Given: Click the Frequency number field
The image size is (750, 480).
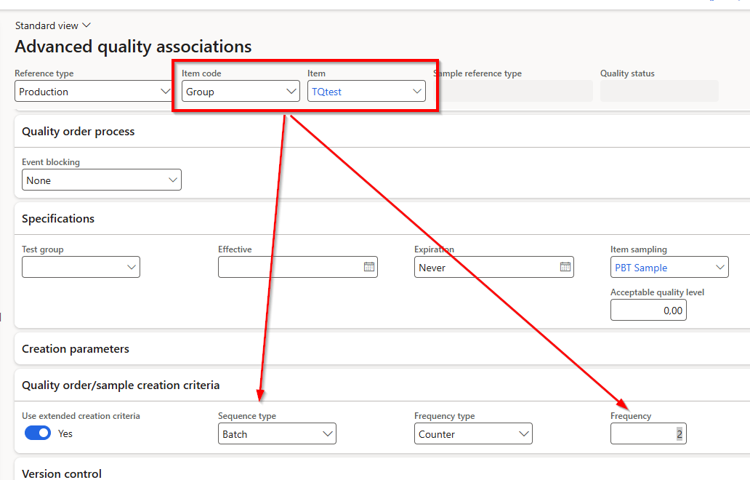Looking at the screenshot, I should click(x=648, y=434).
